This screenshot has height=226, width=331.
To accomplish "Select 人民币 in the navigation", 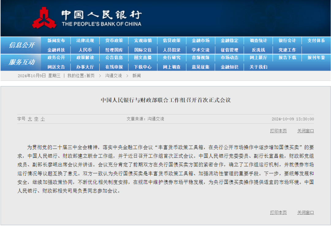I will 85,50.
